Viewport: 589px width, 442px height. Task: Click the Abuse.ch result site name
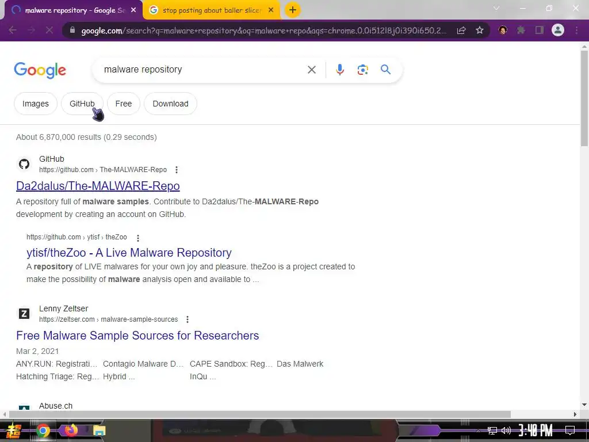click(x=56, y=406)
